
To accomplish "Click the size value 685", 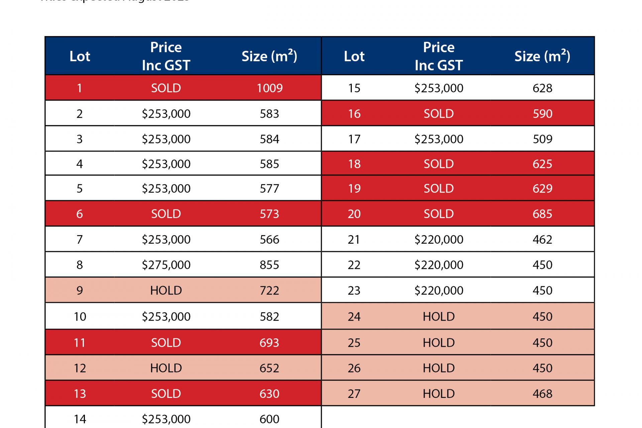I will (542, 214).
